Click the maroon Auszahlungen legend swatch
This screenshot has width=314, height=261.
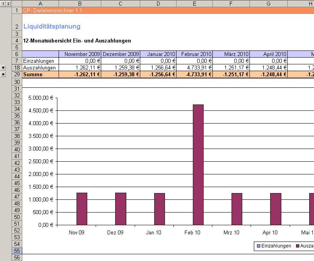tap(298, 246)
